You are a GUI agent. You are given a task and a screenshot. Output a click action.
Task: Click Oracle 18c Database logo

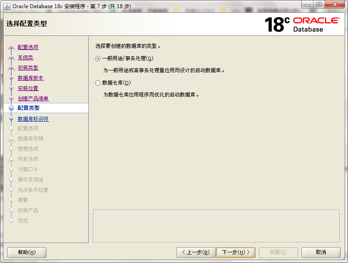302,24
